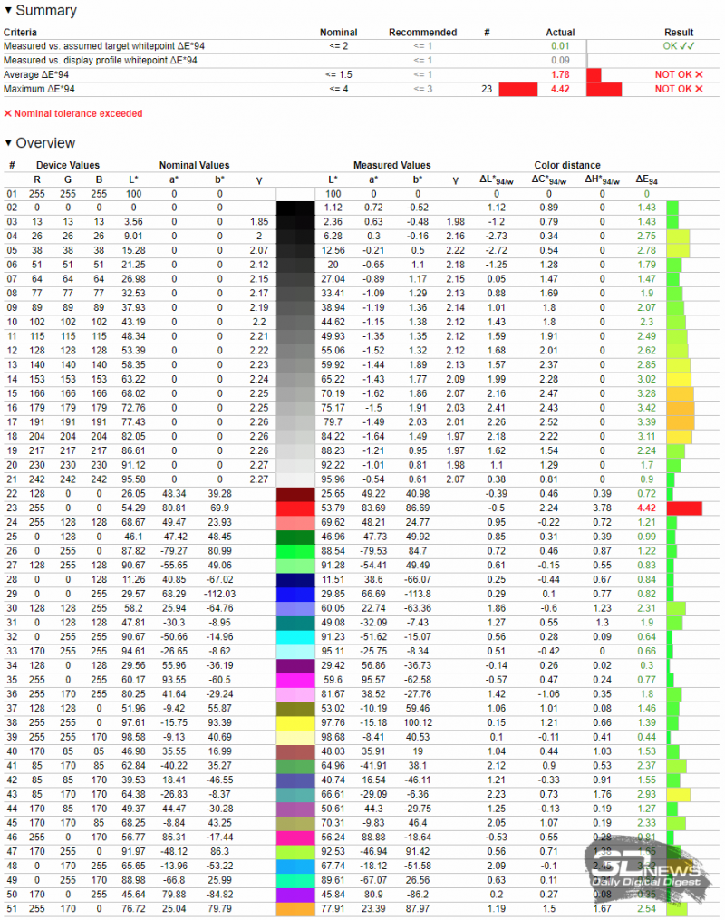Click the black swatch in row 02
The width and height of the screenshot is (725, 920).
[x=295, y=208]
